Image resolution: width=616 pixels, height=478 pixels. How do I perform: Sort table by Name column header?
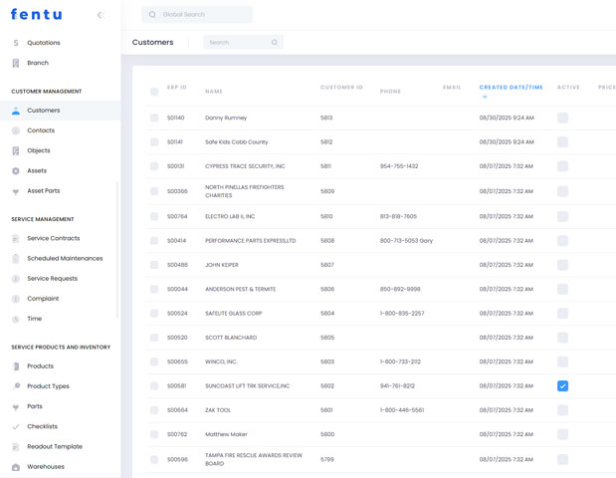tap(214, 92)
